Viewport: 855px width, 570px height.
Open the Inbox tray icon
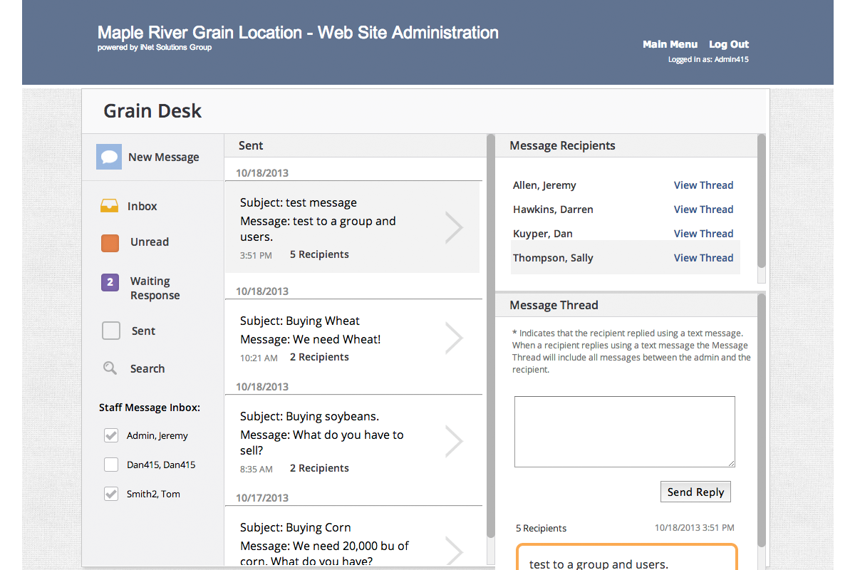[x=110, y=206]
